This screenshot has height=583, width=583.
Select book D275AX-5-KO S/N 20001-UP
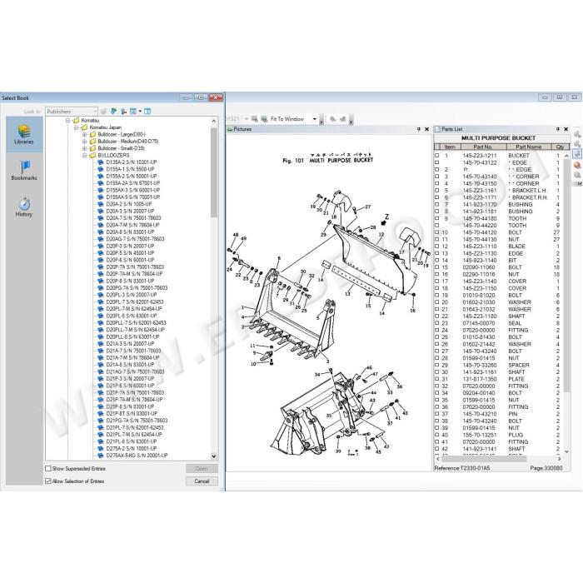pyautogui.click(x=137, y=456)
